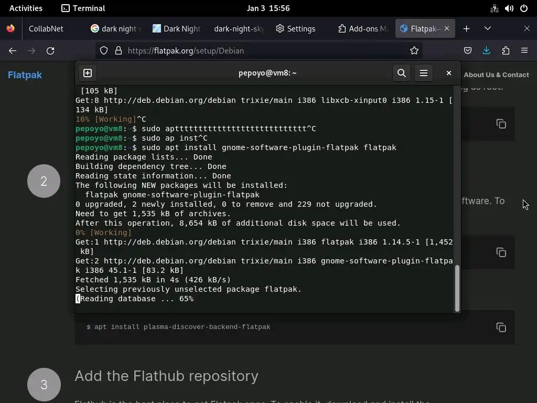Open About Us & Contact link
Viewport: 537px width, 403px height.
click(x=496, y=75)
